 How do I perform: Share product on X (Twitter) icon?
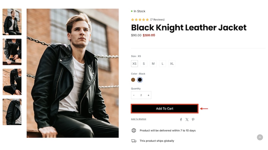(187, 120)
